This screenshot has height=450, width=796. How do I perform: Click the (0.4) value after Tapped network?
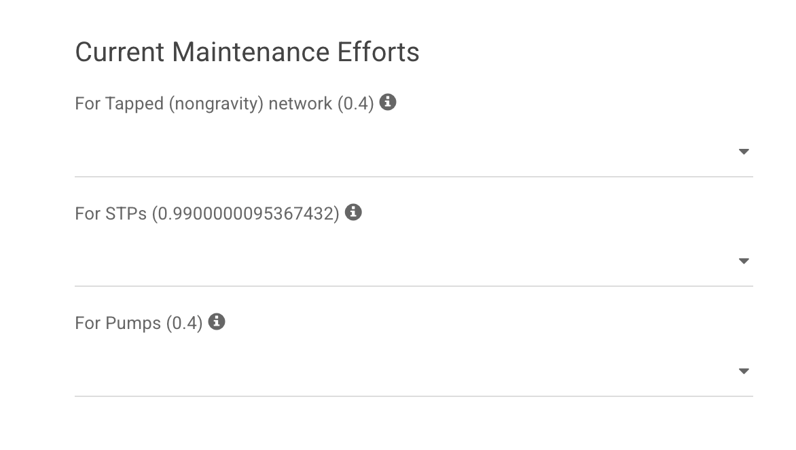click(x=356, y=104)
